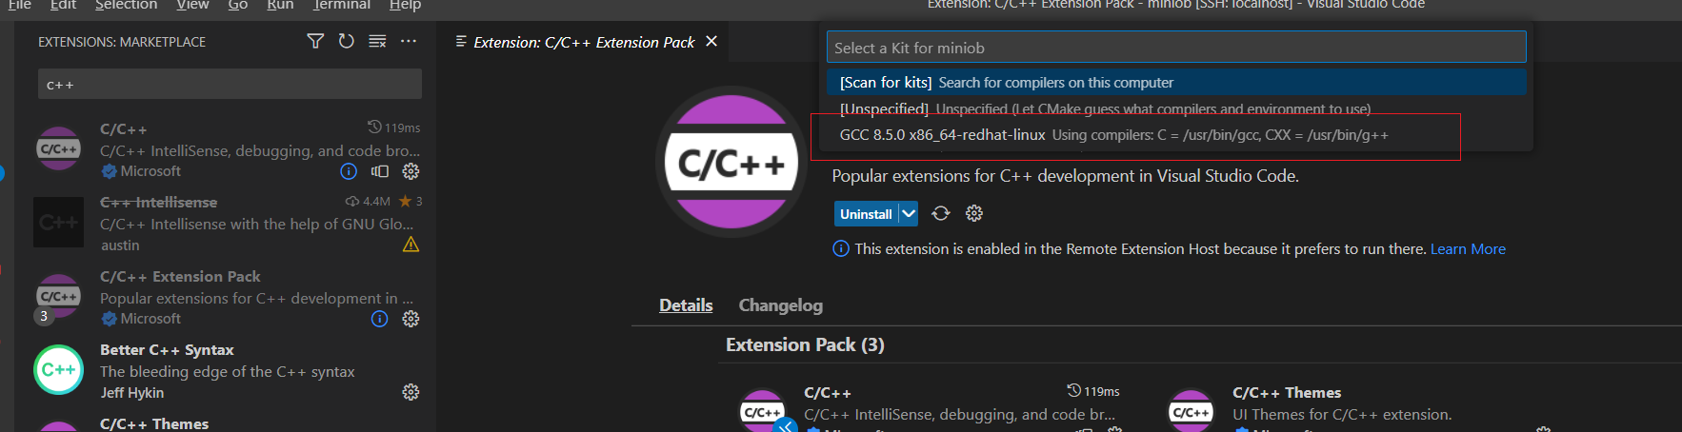Click sync icon next to Uninstall
1682x432 pixels.
pos(941,213)
